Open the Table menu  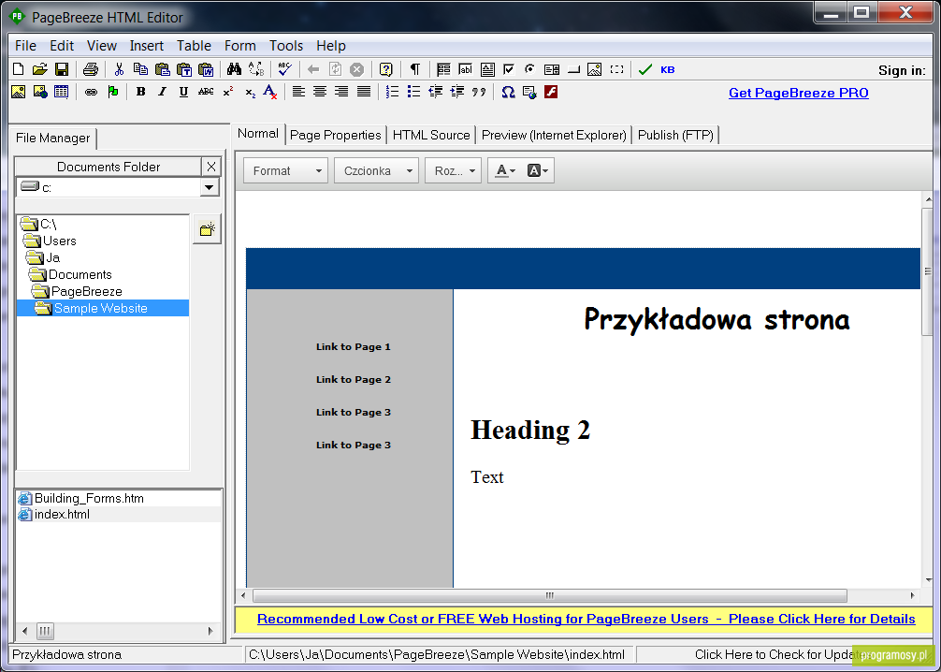coord(194,46)
